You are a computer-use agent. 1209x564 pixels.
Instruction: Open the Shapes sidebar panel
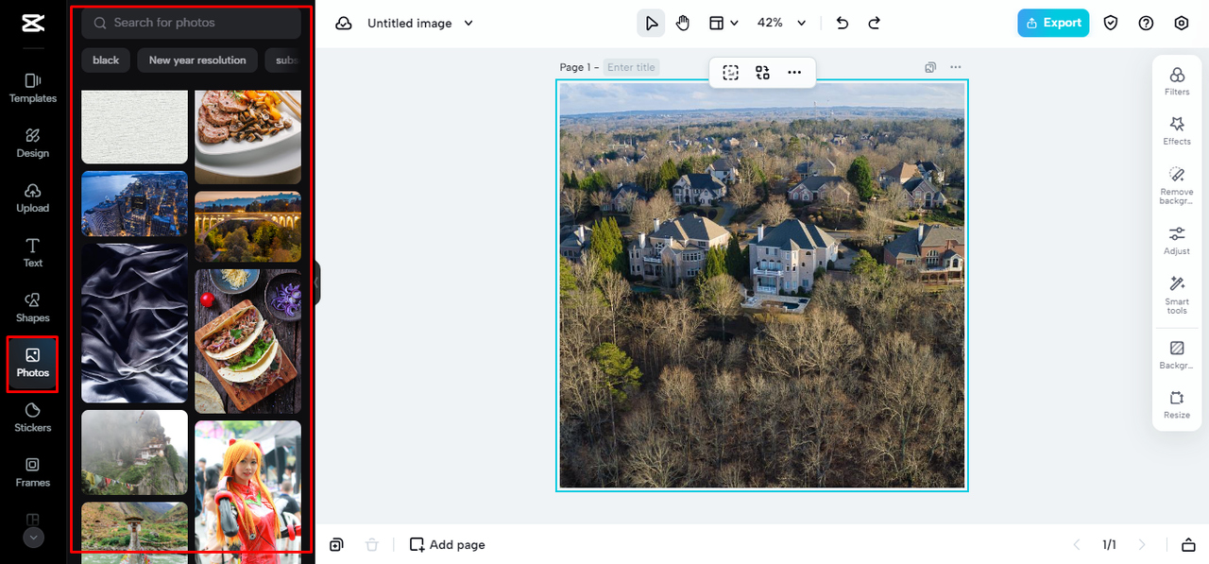point(32,307)
